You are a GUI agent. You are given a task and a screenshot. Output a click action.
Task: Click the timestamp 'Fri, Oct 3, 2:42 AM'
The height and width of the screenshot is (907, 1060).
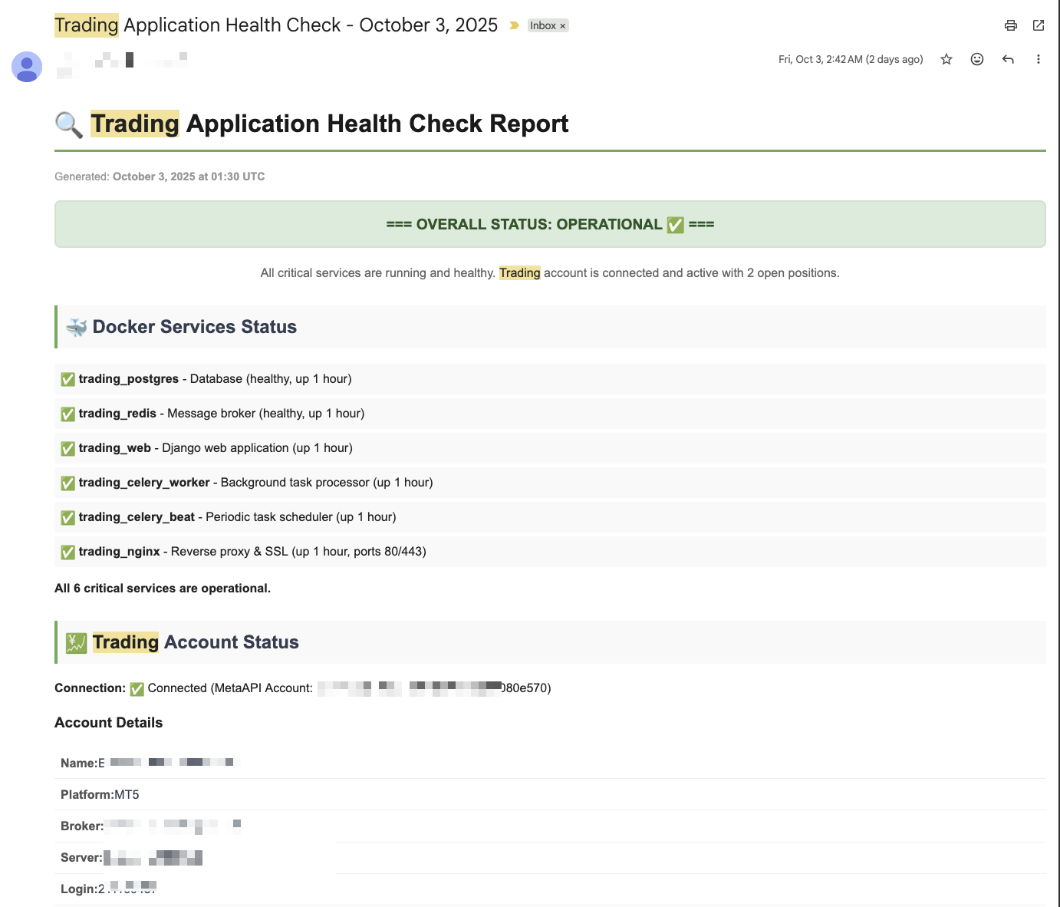[851, 59]
